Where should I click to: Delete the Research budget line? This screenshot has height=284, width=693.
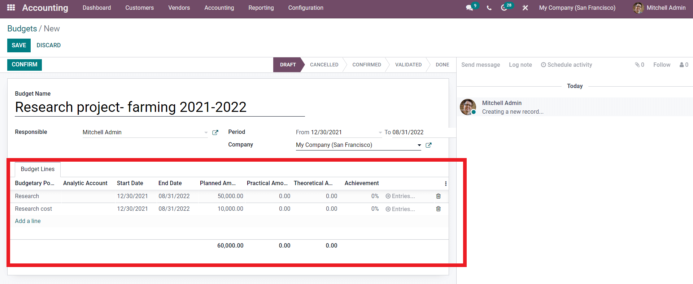pos(438,196)
